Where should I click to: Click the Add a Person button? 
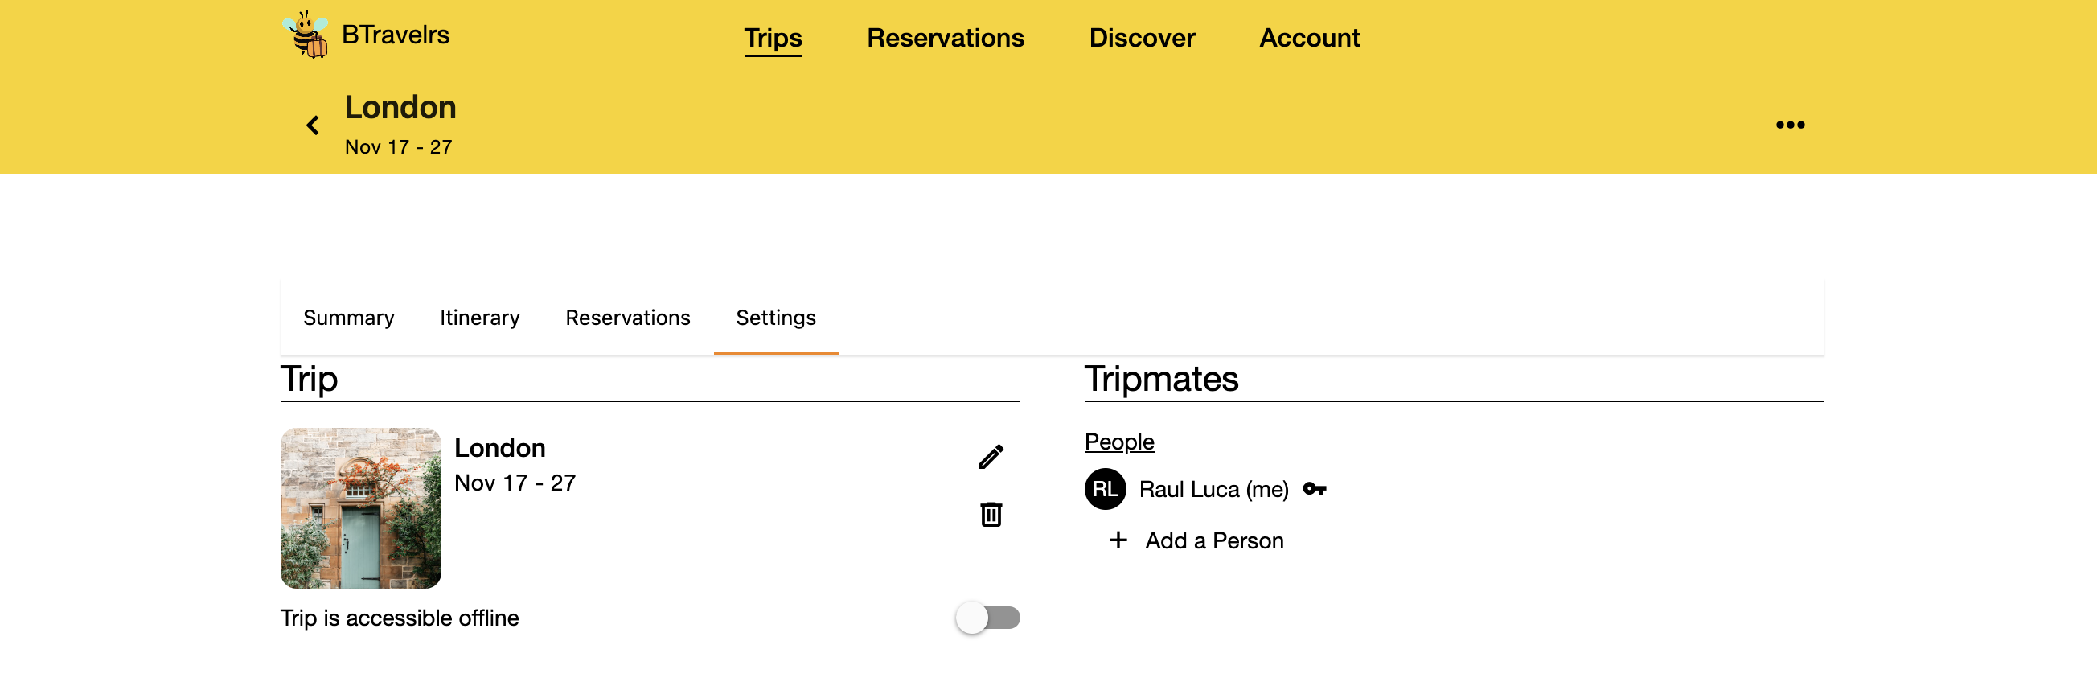[x=1214, y=541]
